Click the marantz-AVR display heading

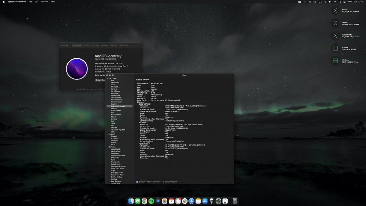point(145,143)
